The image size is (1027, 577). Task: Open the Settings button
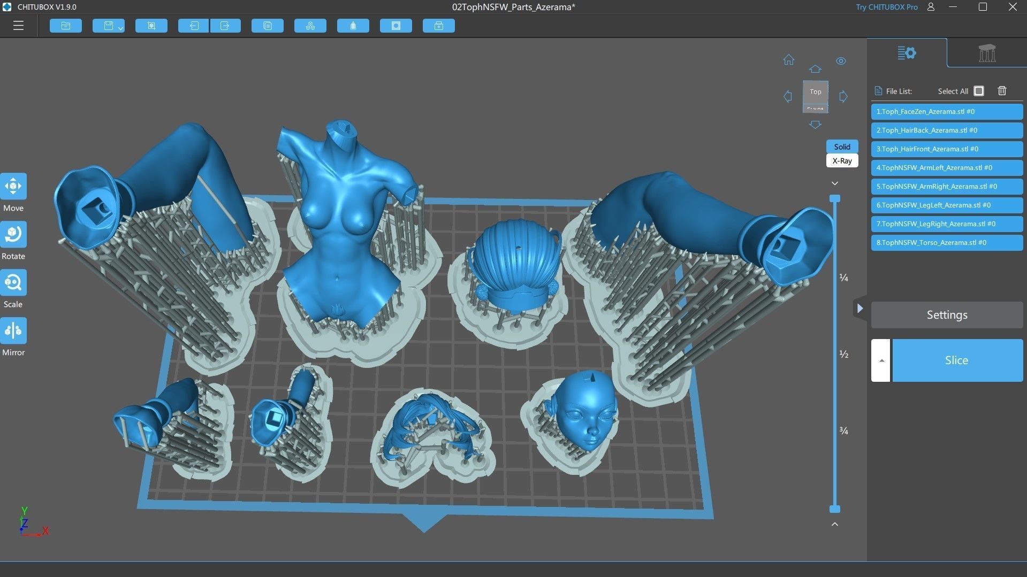tap(947, 315)
